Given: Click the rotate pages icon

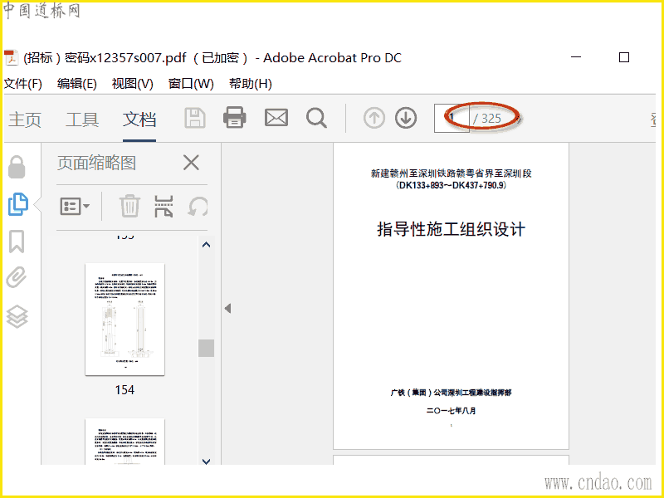Looking at the screenshot, I should click(198, 207).
